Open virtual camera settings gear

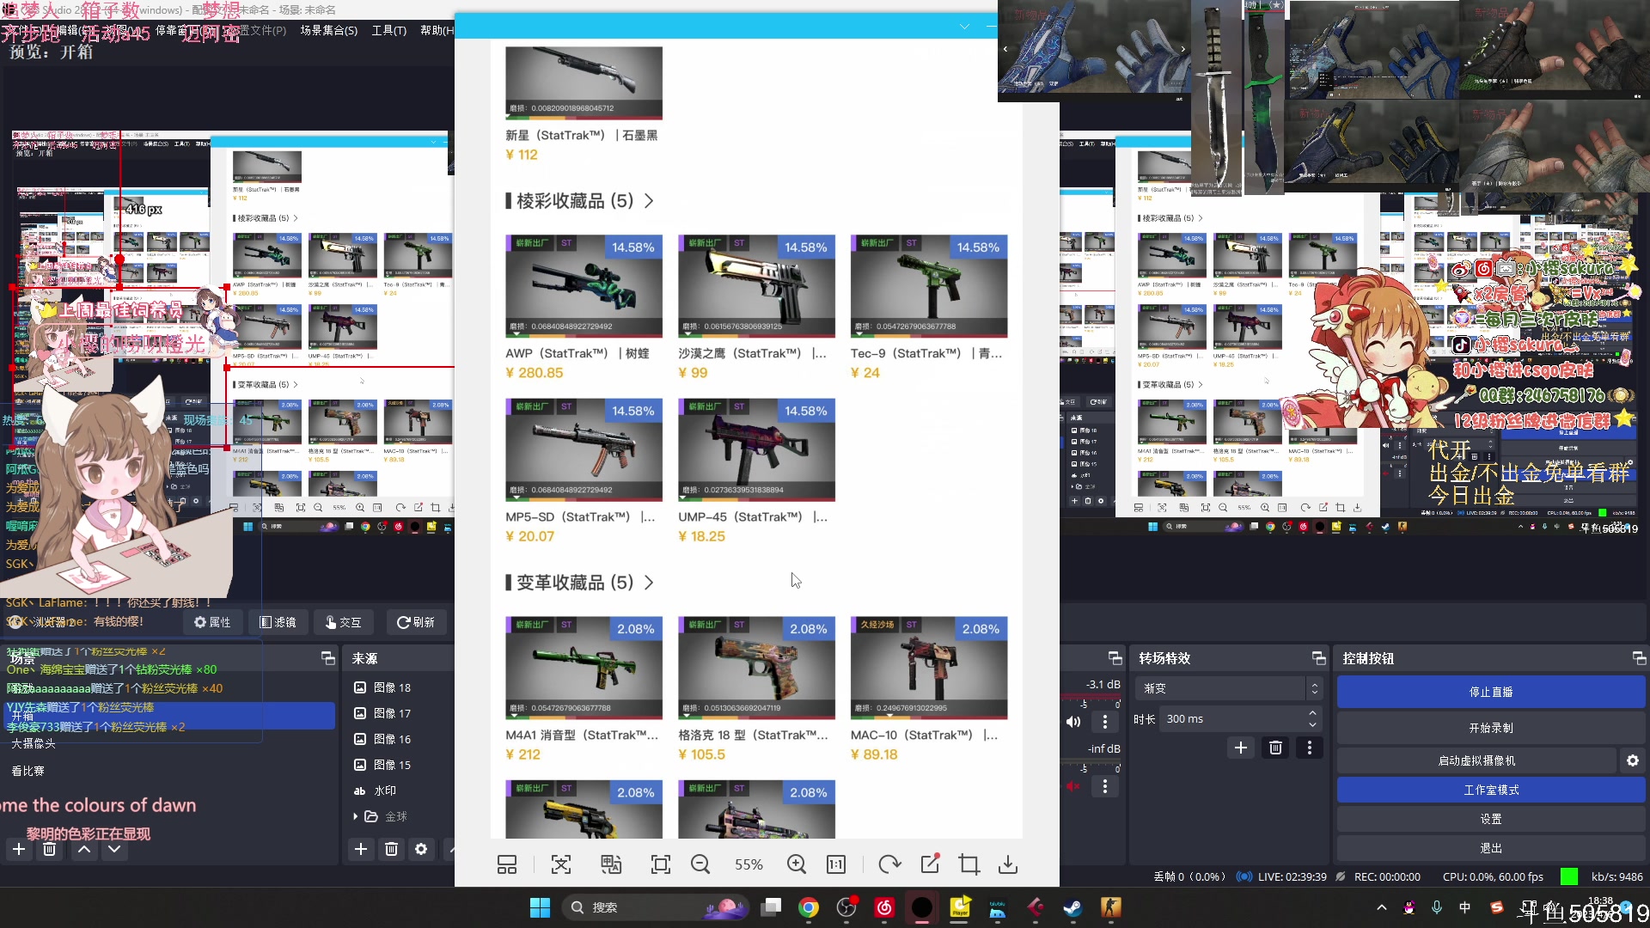(1633, 760)
